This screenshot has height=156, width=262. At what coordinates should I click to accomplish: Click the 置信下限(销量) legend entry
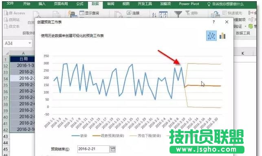[x=145, y=136]
